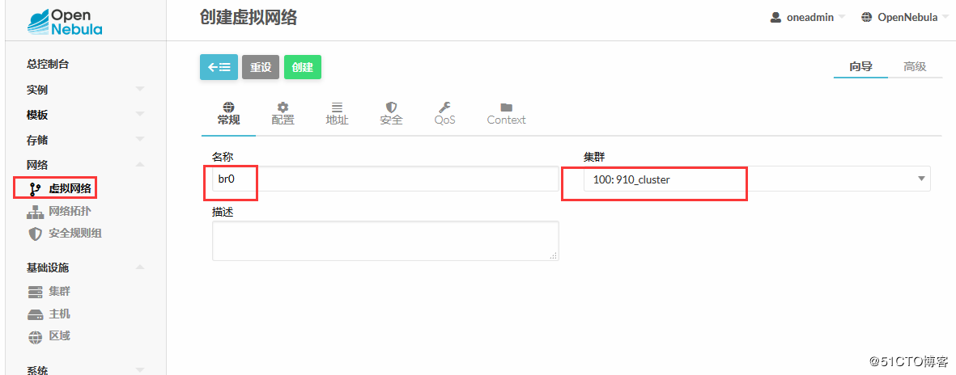Click the green 创建 button

tap(303, 67)
